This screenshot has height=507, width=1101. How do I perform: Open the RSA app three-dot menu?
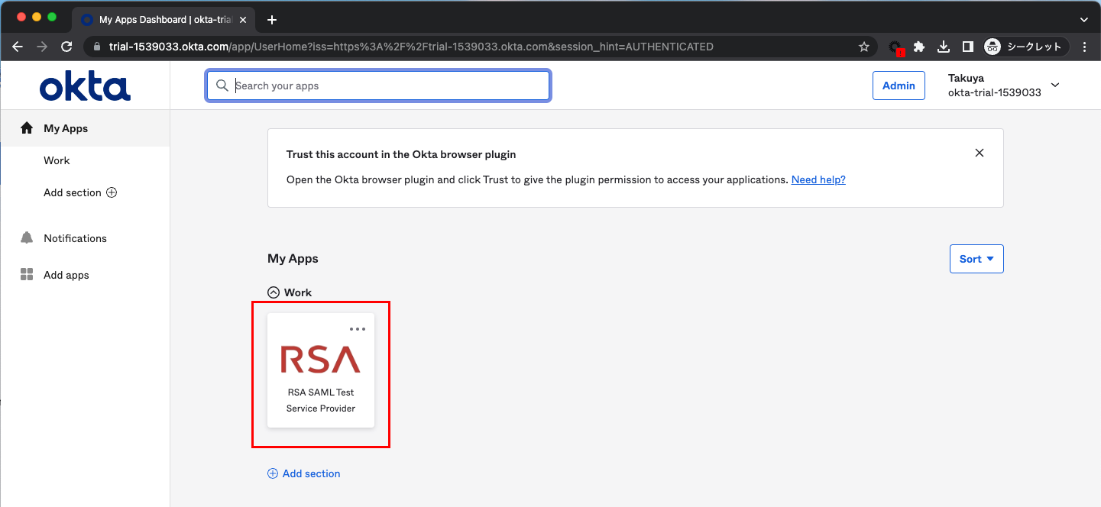point(357,329)
